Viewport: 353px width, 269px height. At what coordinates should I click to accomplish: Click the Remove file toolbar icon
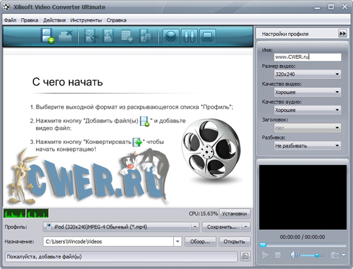[x=66, y=35]
